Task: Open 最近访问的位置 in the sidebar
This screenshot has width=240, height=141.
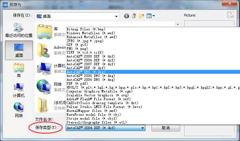Action: (x=19, y=30)
